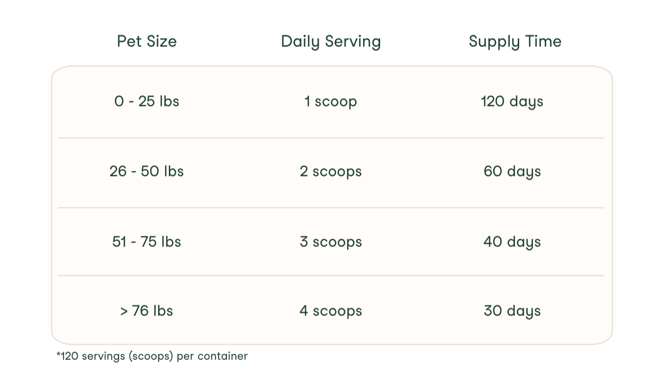The height and width of the screenshot is (384, 662).
Task: Click the 4 scoops cell
Action: [x=331, y=311]
